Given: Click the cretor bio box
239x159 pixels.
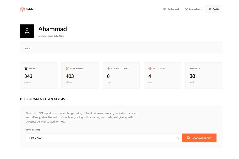Looking at the screenshot, I should point(121,48).
